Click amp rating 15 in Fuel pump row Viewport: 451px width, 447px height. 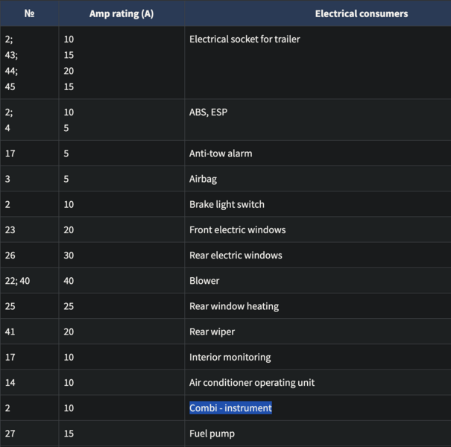coord(69,434)
